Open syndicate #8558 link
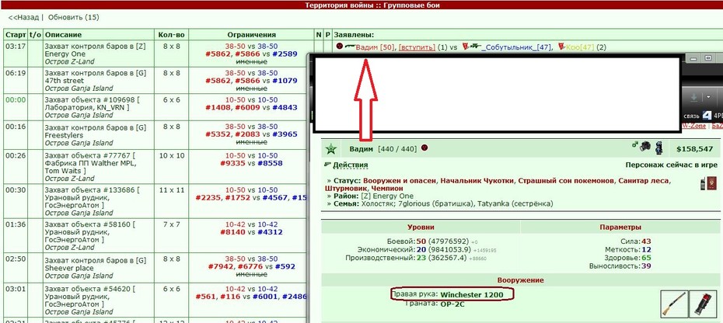 [270, 163]
